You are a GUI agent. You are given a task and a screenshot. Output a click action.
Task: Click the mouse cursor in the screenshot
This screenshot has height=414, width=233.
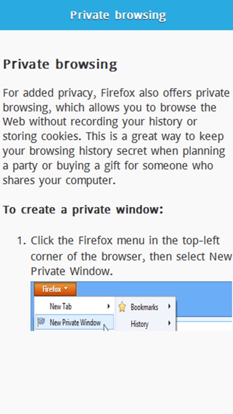pyautogui.click(x=105, y=328)
